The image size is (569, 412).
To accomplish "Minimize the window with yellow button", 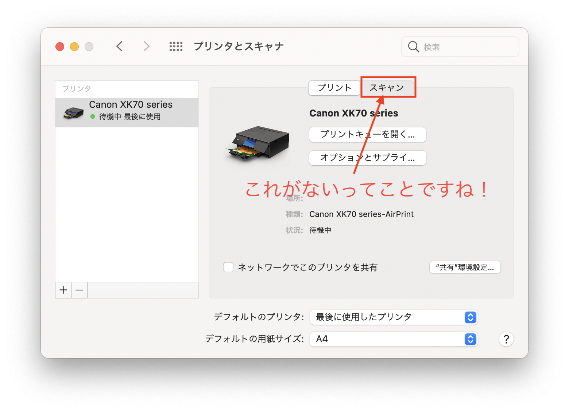I will [x=74, y=47].
